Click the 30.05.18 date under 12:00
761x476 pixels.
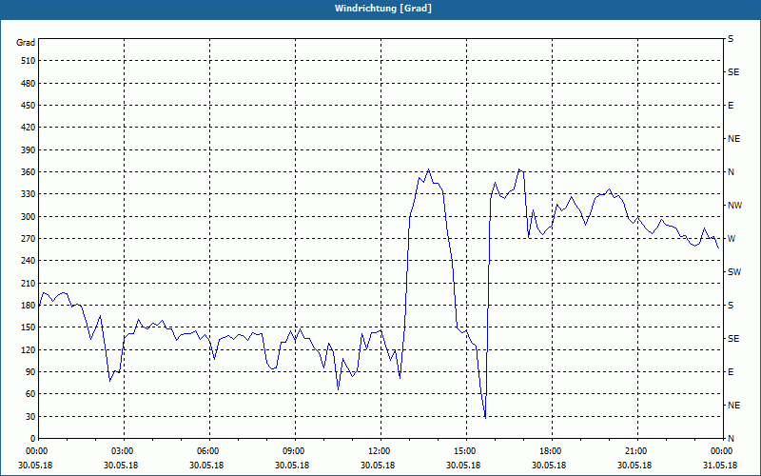point(378,466)
